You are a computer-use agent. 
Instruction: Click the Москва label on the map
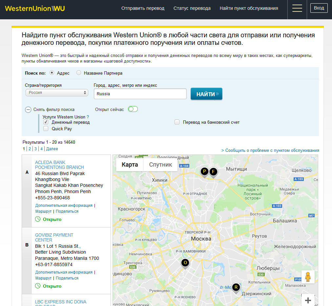tap(201, 239)
